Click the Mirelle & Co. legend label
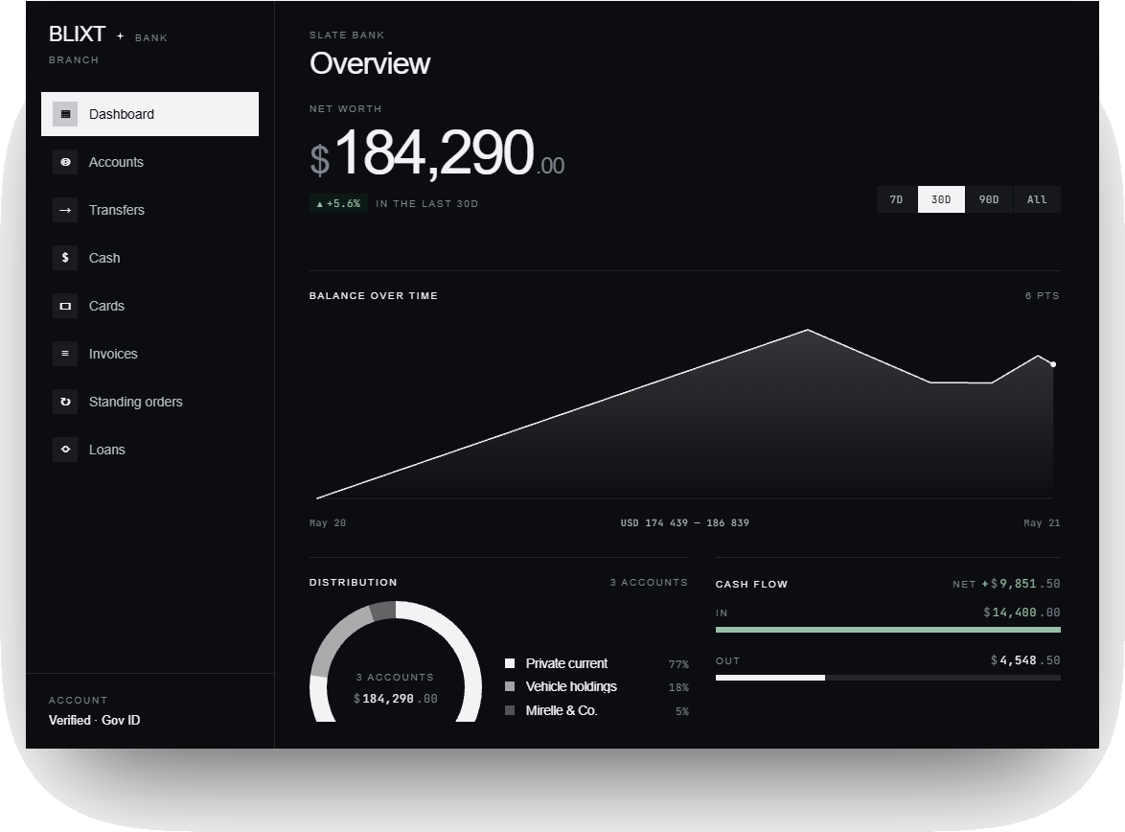 point(562,710)
